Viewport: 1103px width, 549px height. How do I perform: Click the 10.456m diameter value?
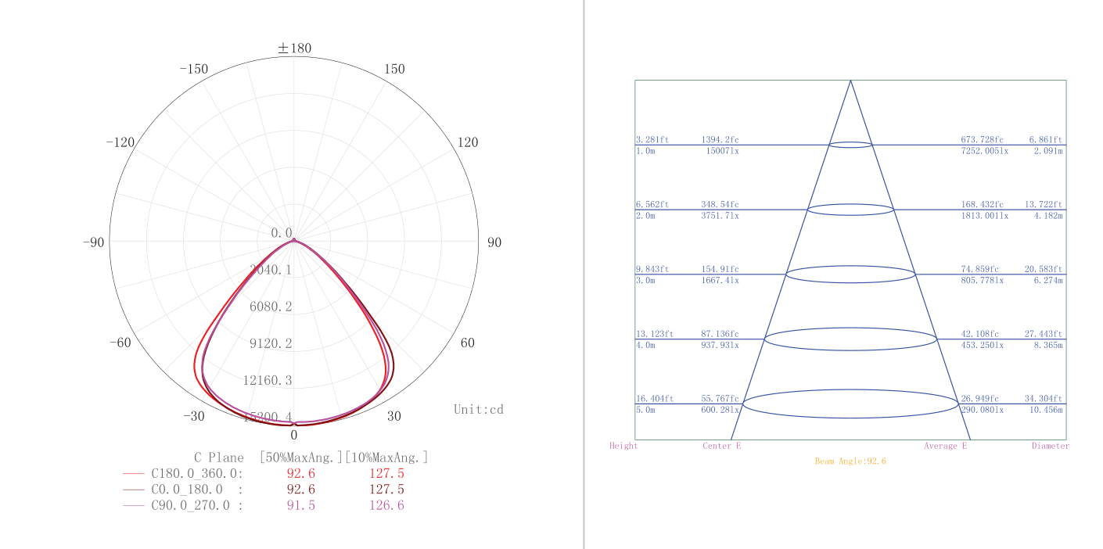point(1047,410)
